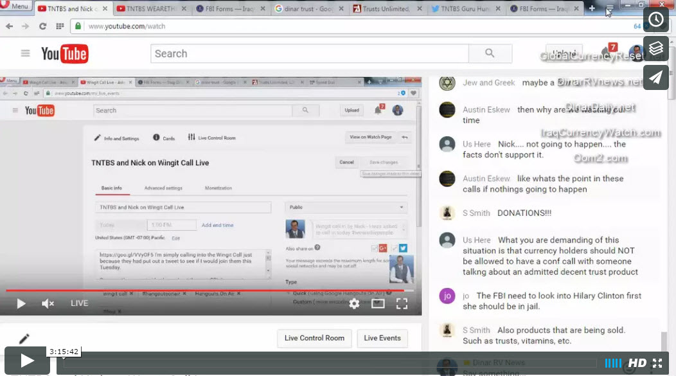The height and width of the screenshot is (376, 676).
Task: Select Monetization tab in the recorded page
Action: [218, 188]
